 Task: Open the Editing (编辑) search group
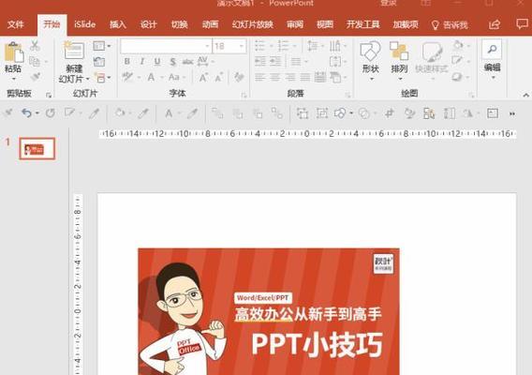pos(492,59)
